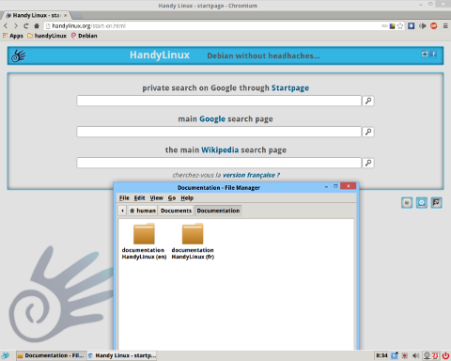Open the handyLinux bookmarks folder

47,36
